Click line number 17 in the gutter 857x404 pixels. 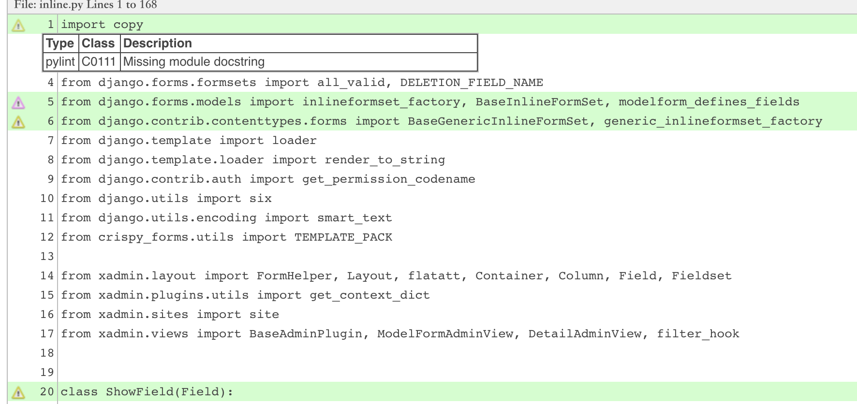(47, 334)
